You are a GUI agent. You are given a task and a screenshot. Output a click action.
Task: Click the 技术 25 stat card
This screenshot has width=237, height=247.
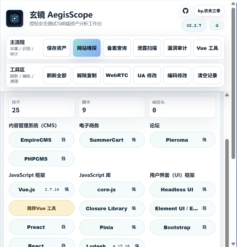click(x=42, y=107)
